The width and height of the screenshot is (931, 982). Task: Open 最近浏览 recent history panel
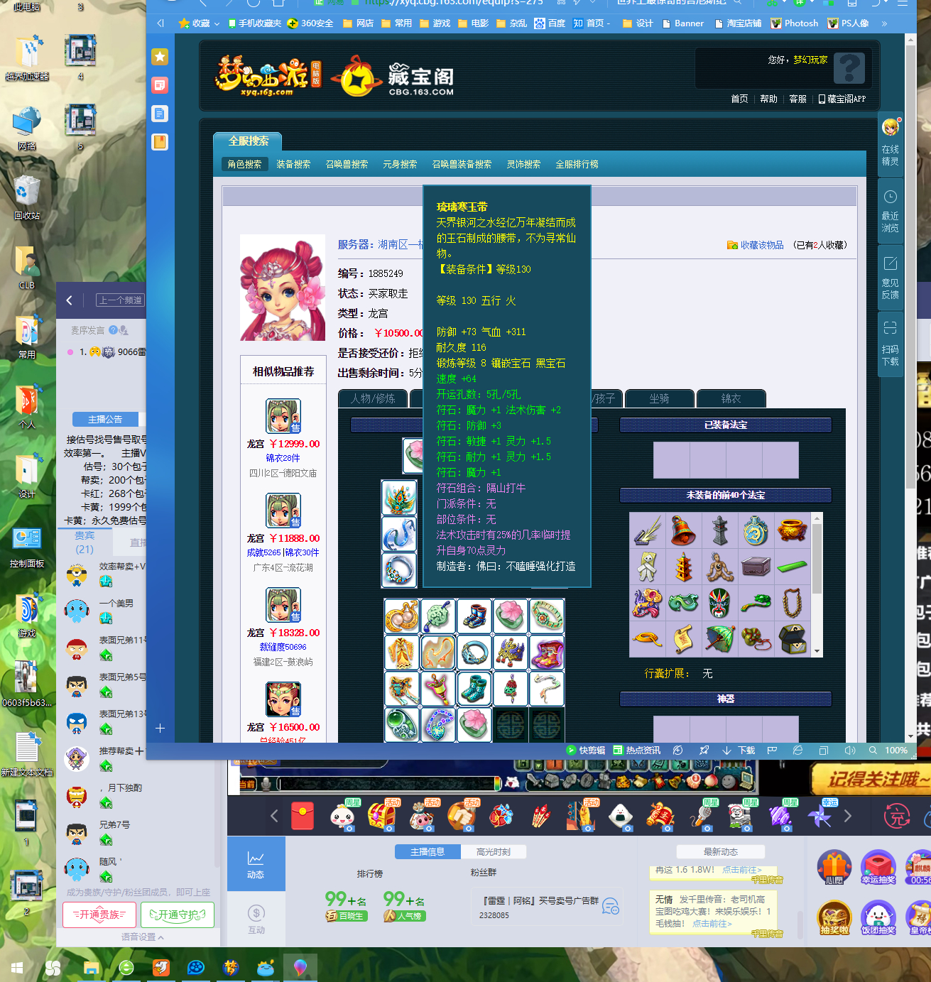891,211
